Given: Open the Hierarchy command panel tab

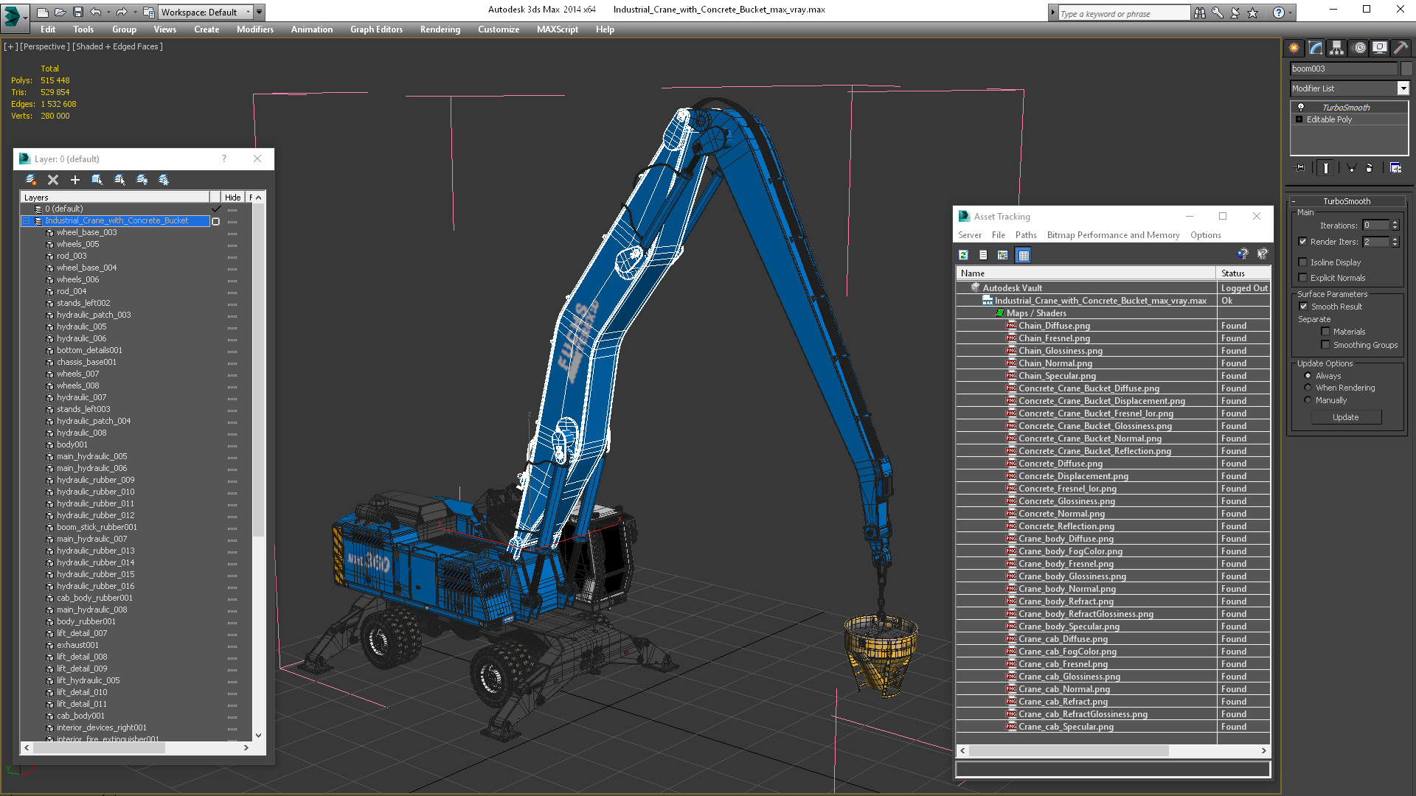Looking at the screenshot, I should 1336,48.
